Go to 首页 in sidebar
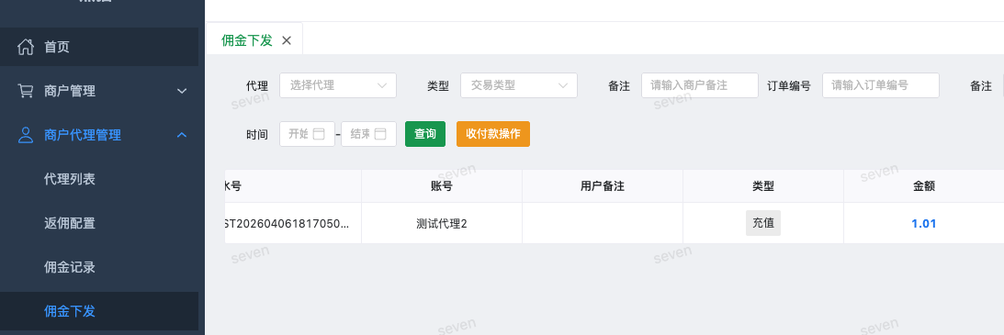The height and width of the screenshot is (335, 1004). coord(99,47)
